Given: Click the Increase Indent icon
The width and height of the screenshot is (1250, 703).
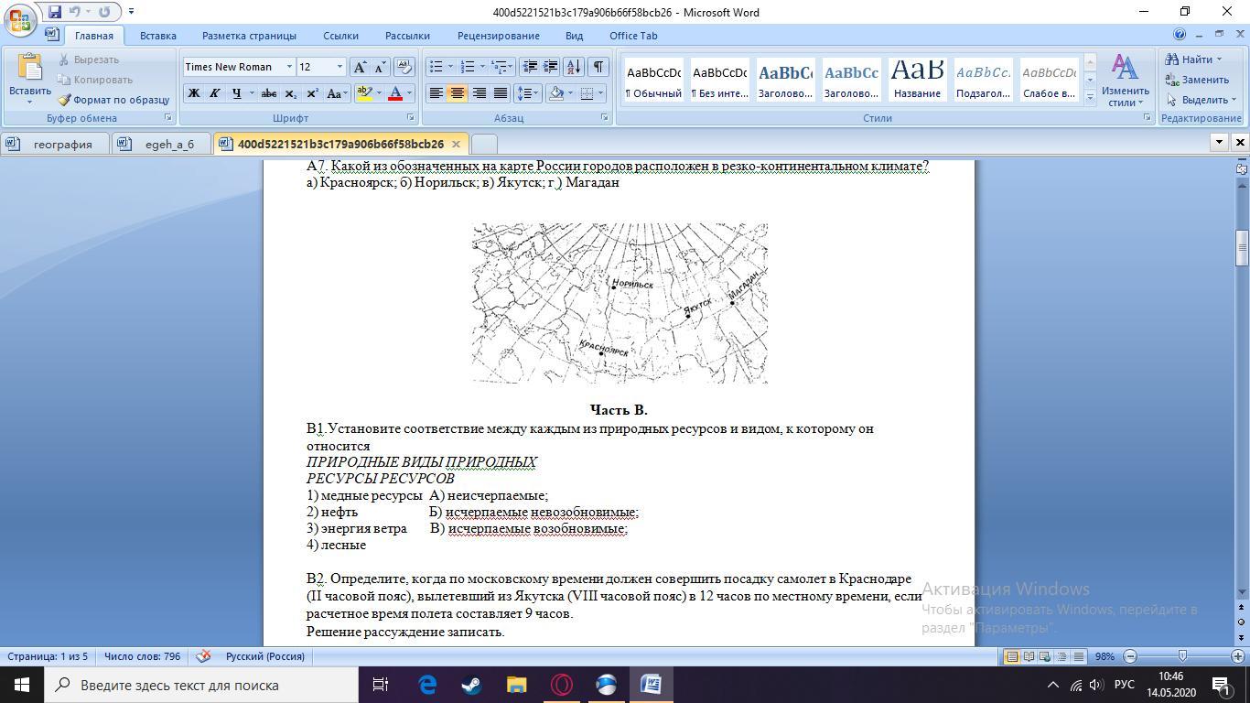Looking at the screenshot, I should 551,67.
